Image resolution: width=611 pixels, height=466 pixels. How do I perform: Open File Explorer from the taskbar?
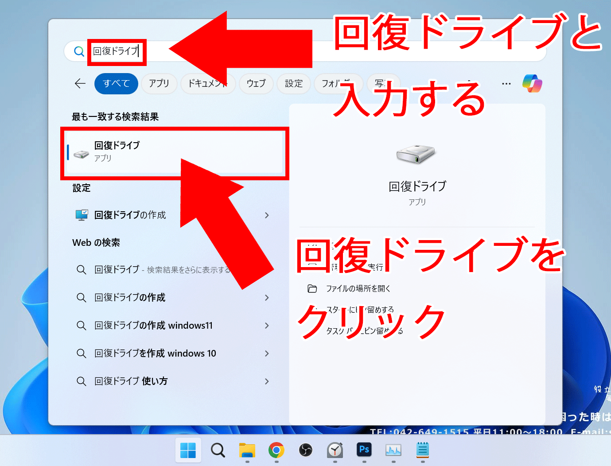point(247,450)
